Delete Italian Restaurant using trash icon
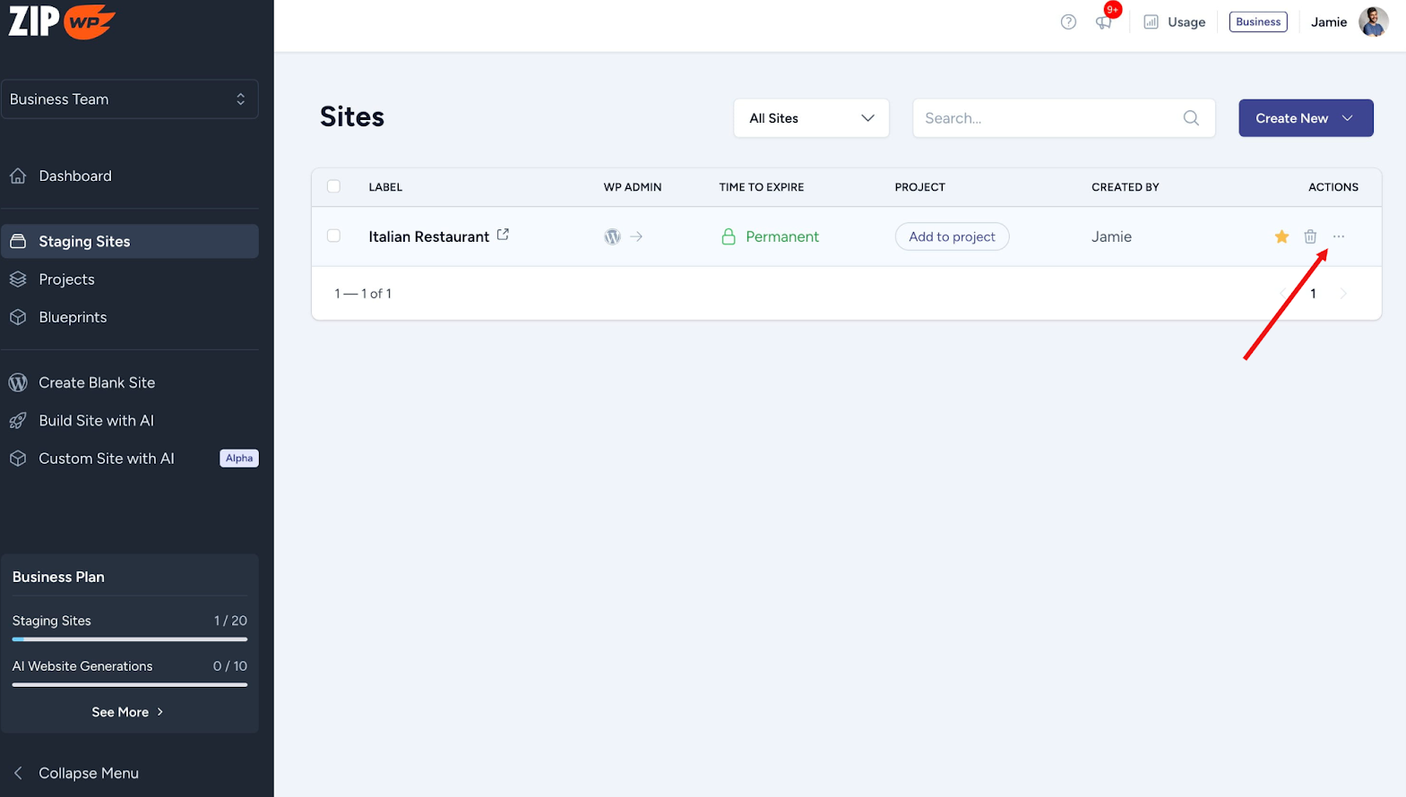1406x797 pixels. 1310,236
